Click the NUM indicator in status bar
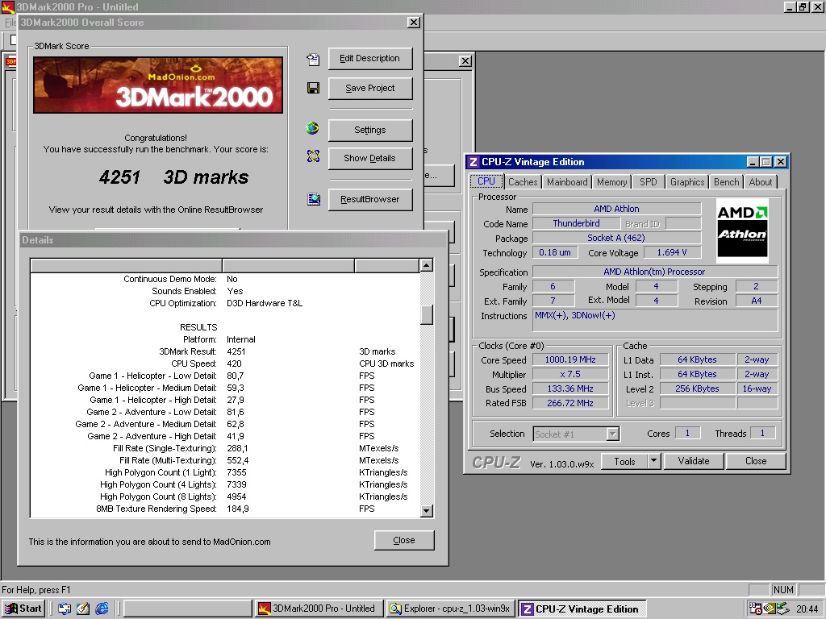The image size is (826, 619). coord(782,589)
